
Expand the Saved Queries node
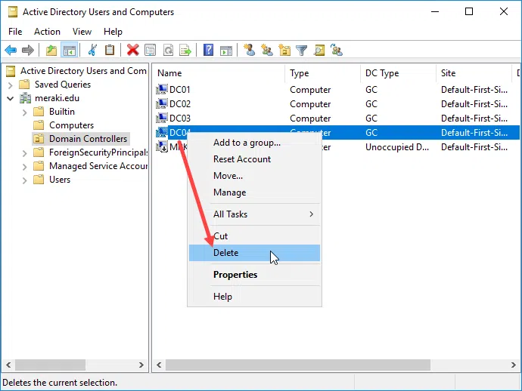tap(11, 85)
